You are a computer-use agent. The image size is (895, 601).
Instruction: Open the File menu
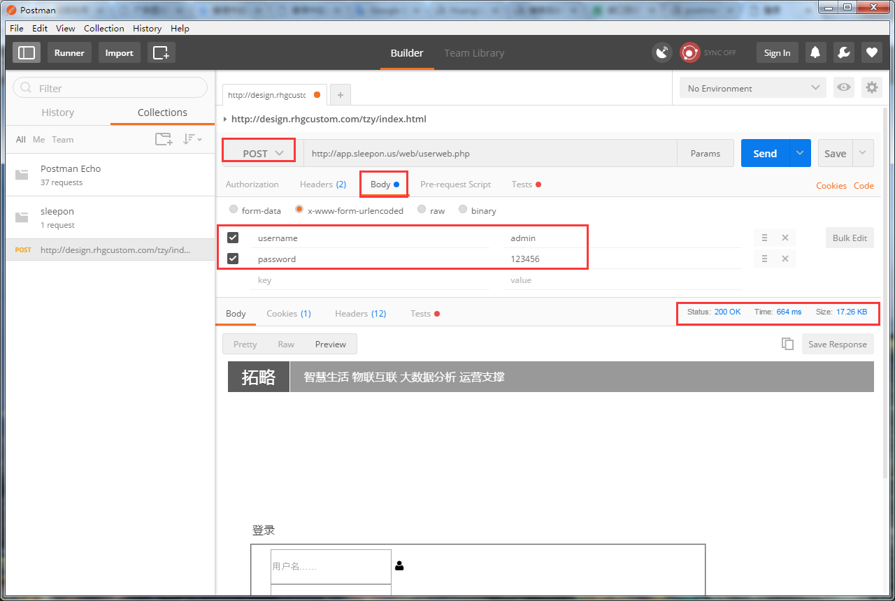pos(17,28)
